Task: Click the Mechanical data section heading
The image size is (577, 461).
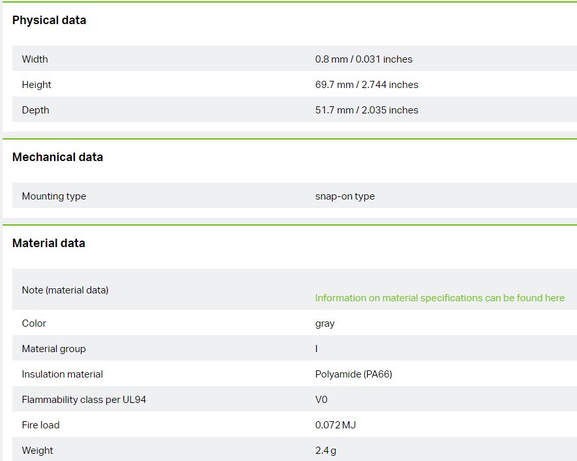Action: point(58,157)
